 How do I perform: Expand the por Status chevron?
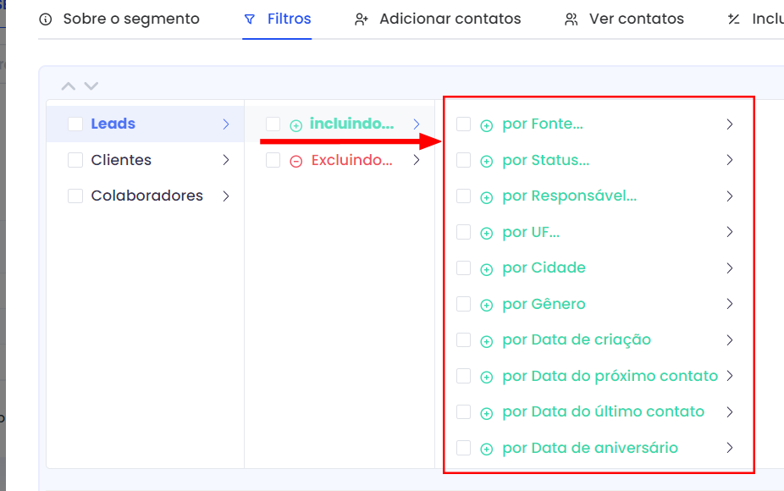pyautogui.click(x=730, y=161)
